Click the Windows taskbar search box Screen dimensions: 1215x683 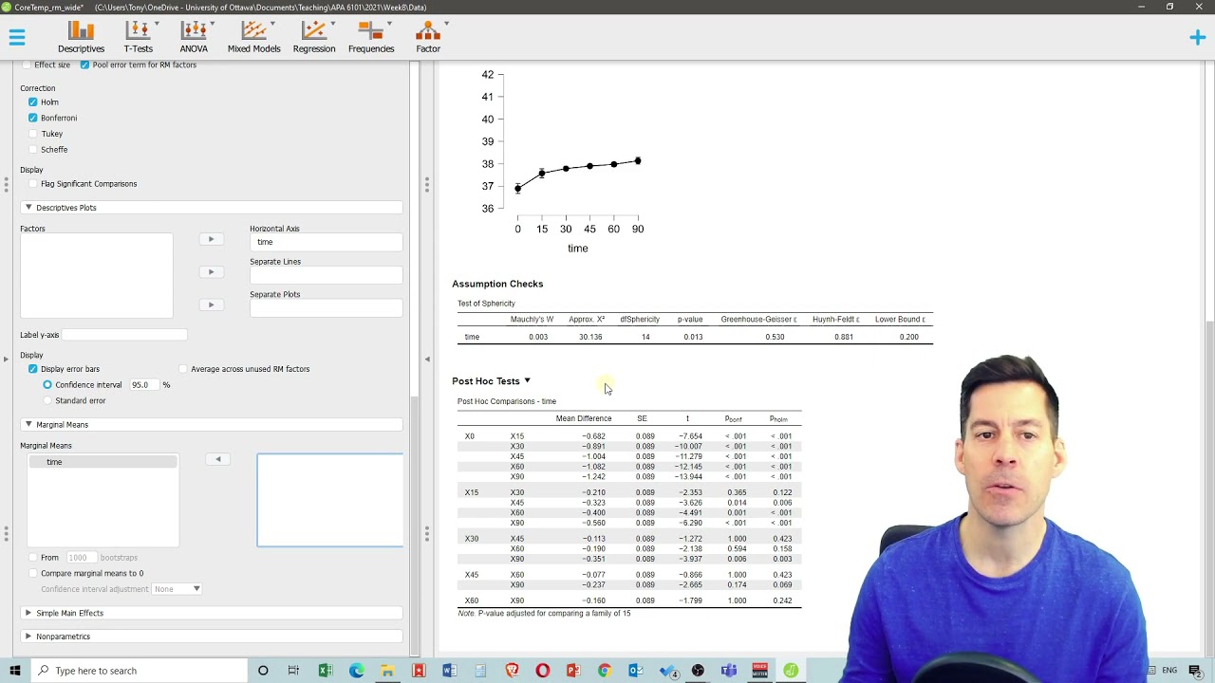[140, 671]
